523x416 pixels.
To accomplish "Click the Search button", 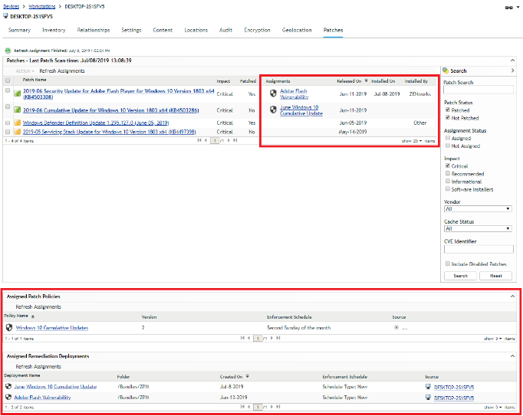I will click(x=461, y=276).
